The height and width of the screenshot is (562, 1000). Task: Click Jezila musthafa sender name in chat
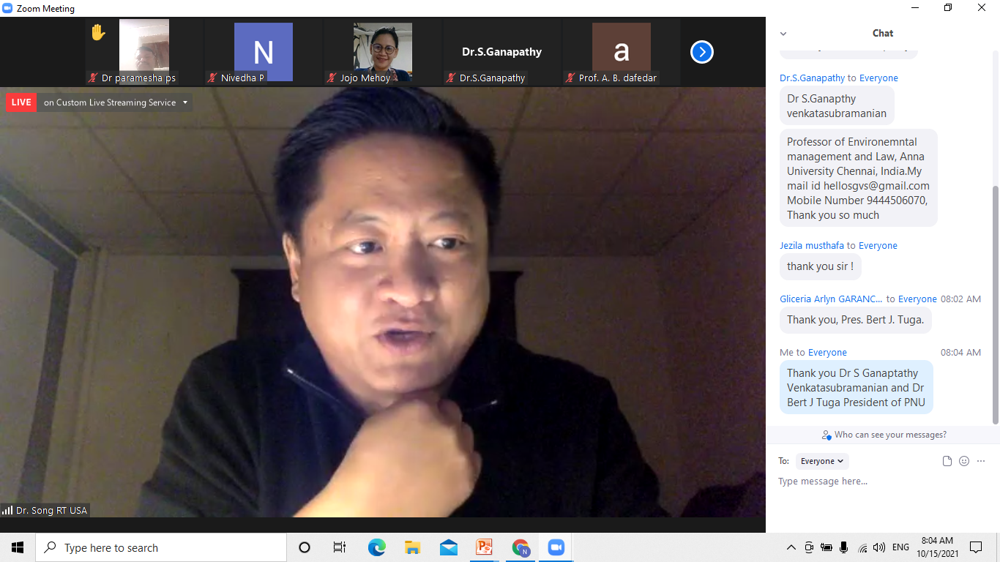[x=812, y=245]
